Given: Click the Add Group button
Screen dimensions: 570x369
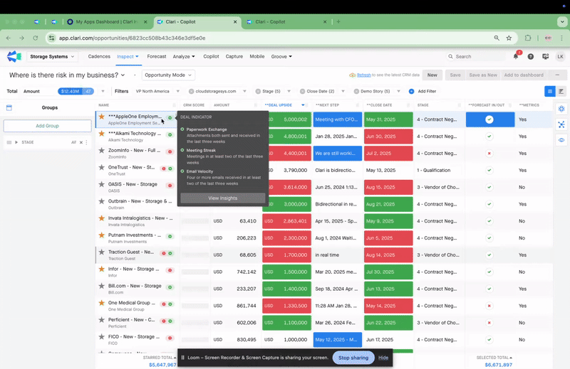Looking at the screenshot, I should (x=47, y=126).
